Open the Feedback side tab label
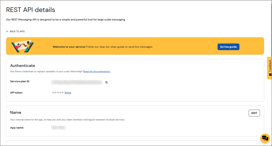 pos(270,66)
